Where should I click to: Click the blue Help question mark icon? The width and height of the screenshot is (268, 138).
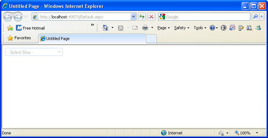tap(212, 28)
